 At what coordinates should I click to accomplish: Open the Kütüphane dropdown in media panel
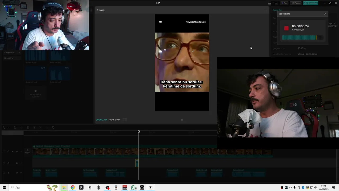(x=12, y=53)
